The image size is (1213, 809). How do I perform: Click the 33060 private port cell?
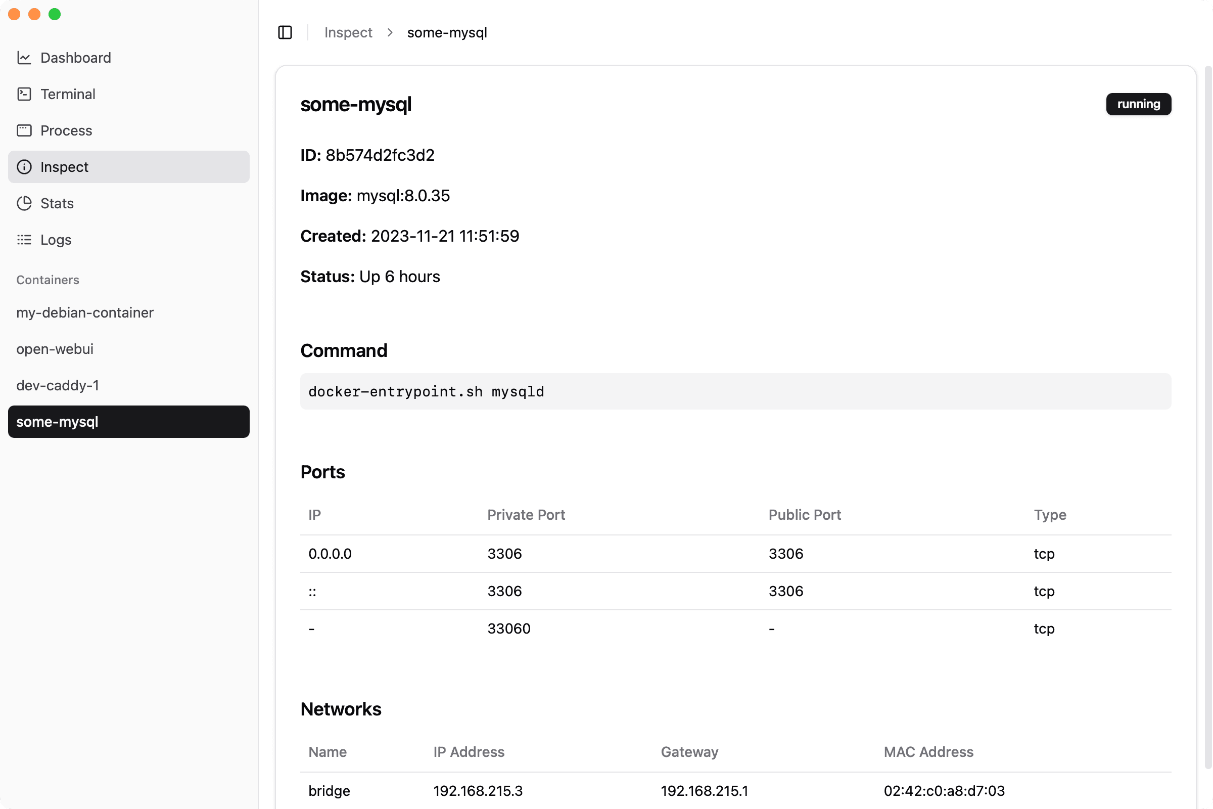tap(509, 628)
